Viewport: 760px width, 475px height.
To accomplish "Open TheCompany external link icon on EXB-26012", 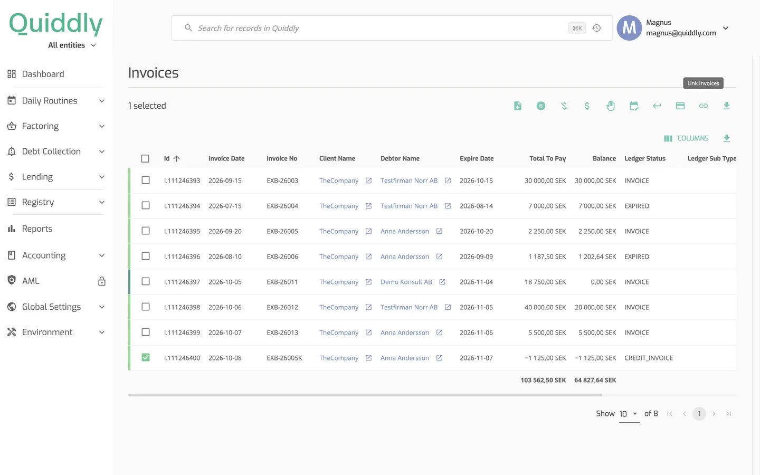I will point(368,307).
